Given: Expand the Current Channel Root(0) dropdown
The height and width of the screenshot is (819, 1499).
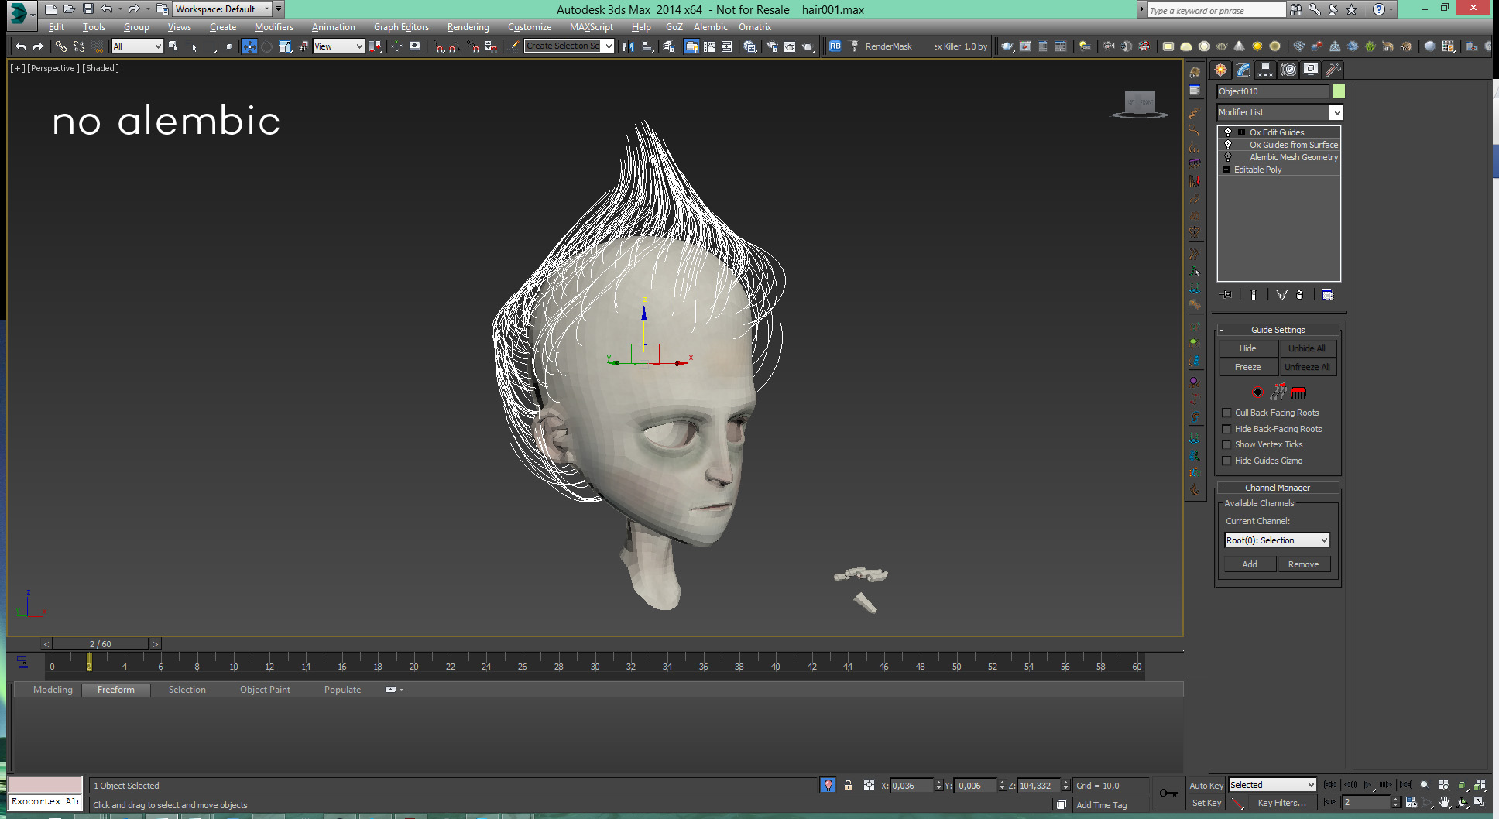Looking at the screenshot, I should click(1324, 540).
